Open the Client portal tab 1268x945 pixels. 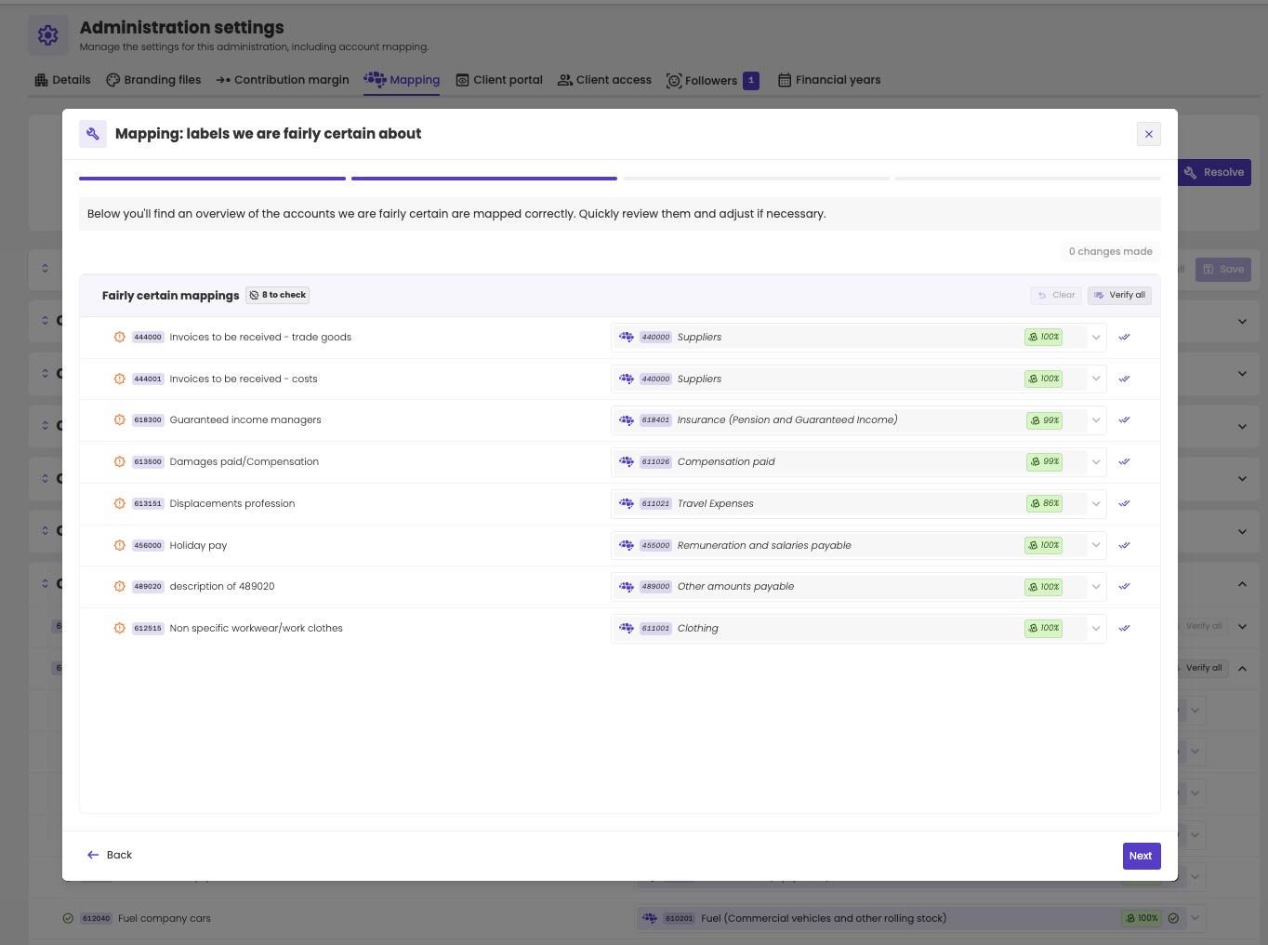499,80
